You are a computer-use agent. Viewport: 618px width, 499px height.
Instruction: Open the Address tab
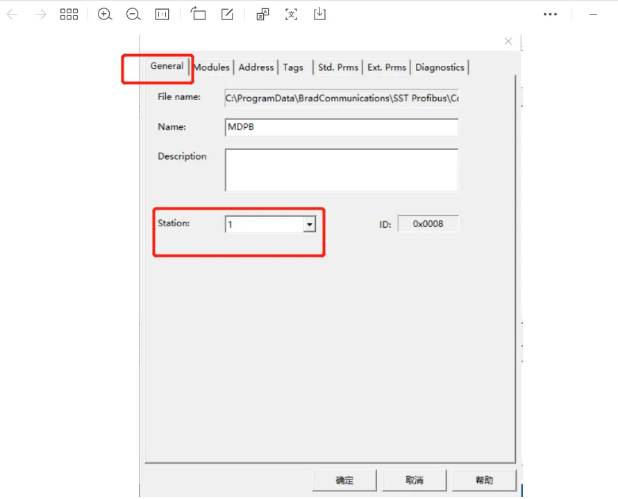tap(256, 67)
